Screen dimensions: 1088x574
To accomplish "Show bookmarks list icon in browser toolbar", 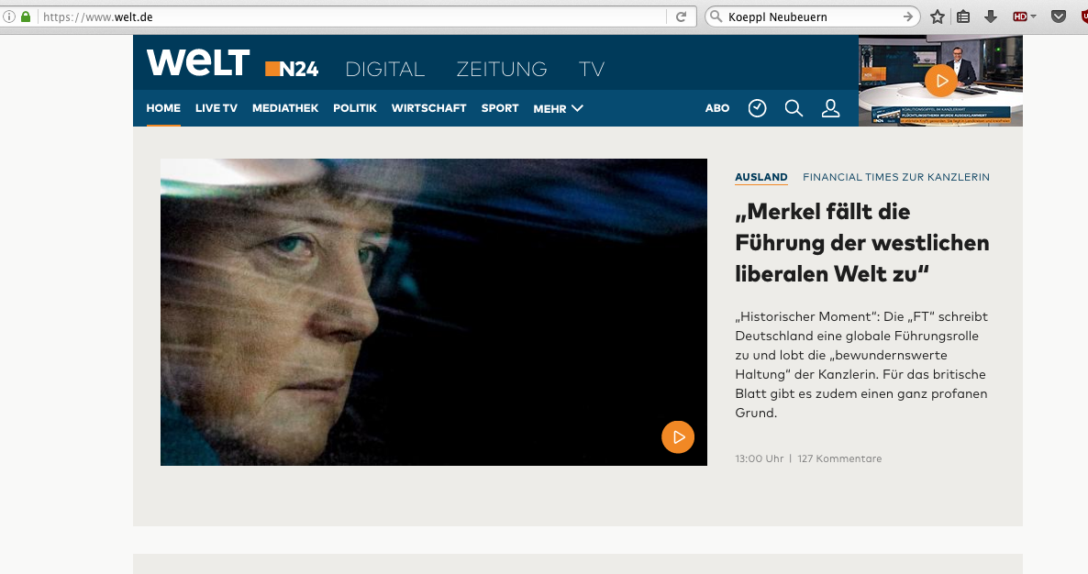I will (963, 17).
